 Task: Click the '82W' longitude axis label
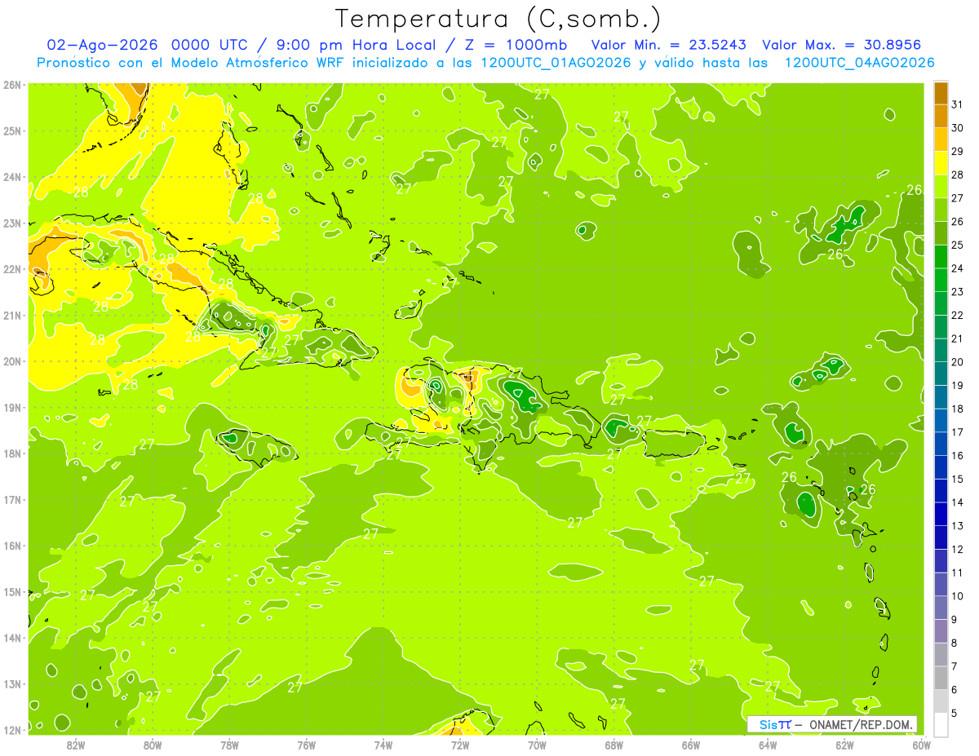click(x=76, y=744)
